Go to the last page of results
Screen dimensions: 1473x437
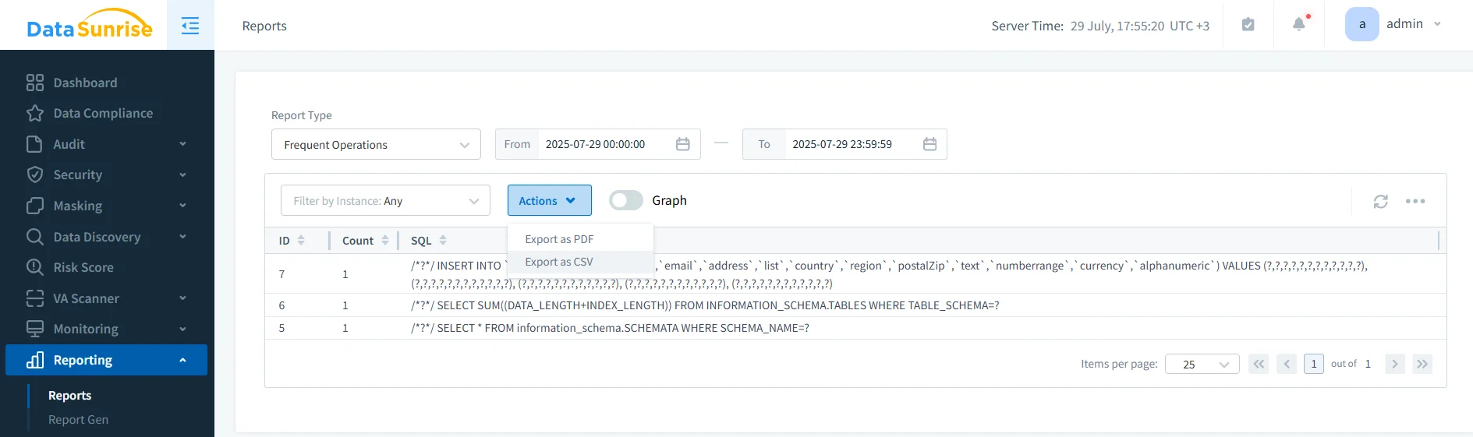click(1422, 364)
